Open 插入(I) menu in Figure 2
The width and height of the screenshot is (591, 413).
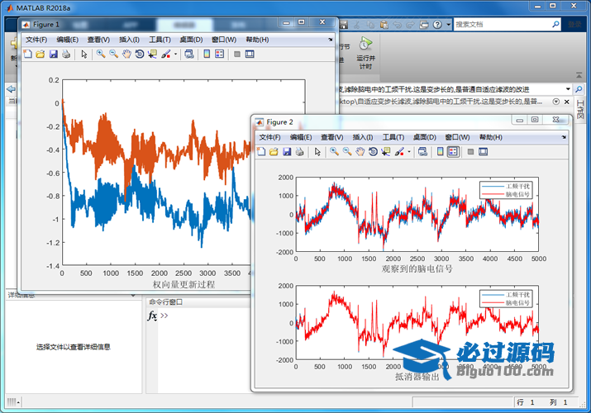pos(363,137)
